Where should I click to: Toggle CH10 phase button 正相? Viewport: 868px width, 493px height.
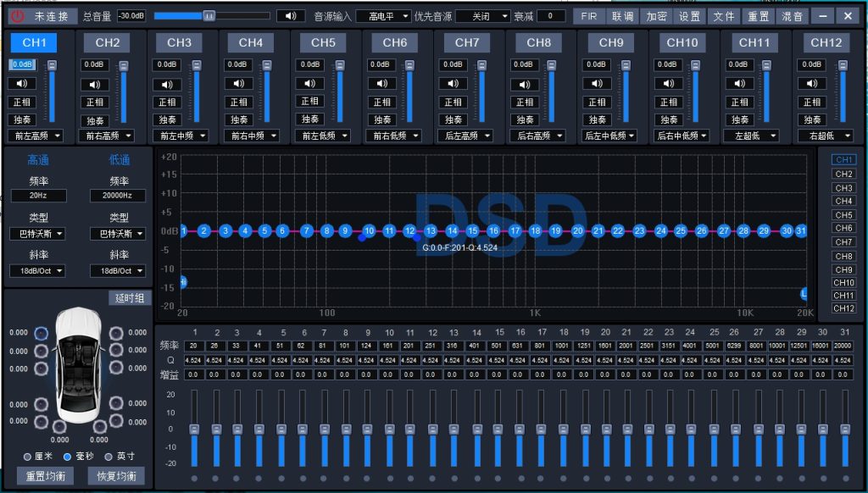pos(669,102)
